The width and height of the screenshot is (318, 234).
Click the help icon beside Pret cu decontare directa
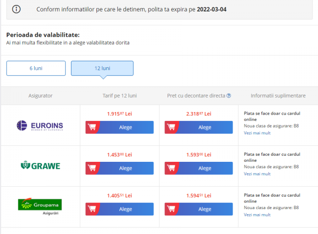[229, 96]
